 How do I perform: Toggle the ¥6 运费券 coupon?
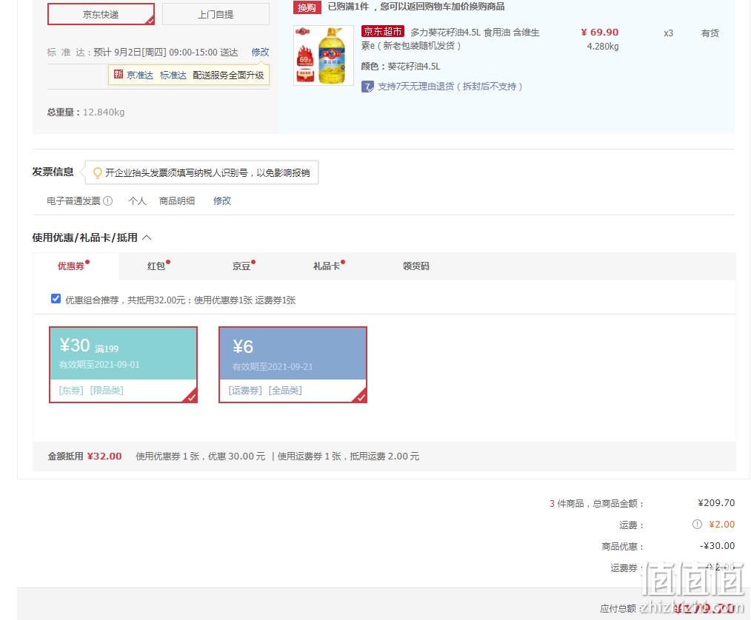(293, 365)
